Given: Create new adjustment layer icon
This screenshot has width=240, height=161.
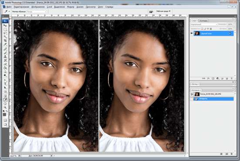Looking at the screenshot, I should click(217, 78).
